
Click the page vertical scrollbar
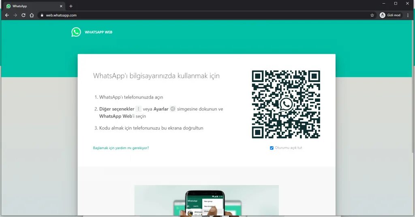413,87
